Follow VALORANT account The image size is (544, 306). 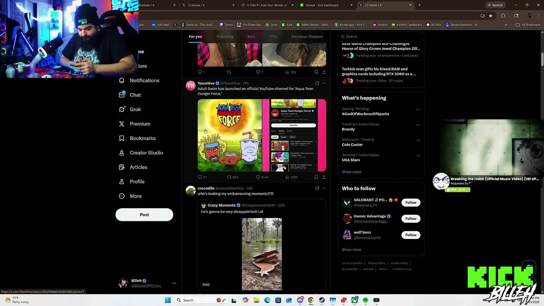click(411, 203)
